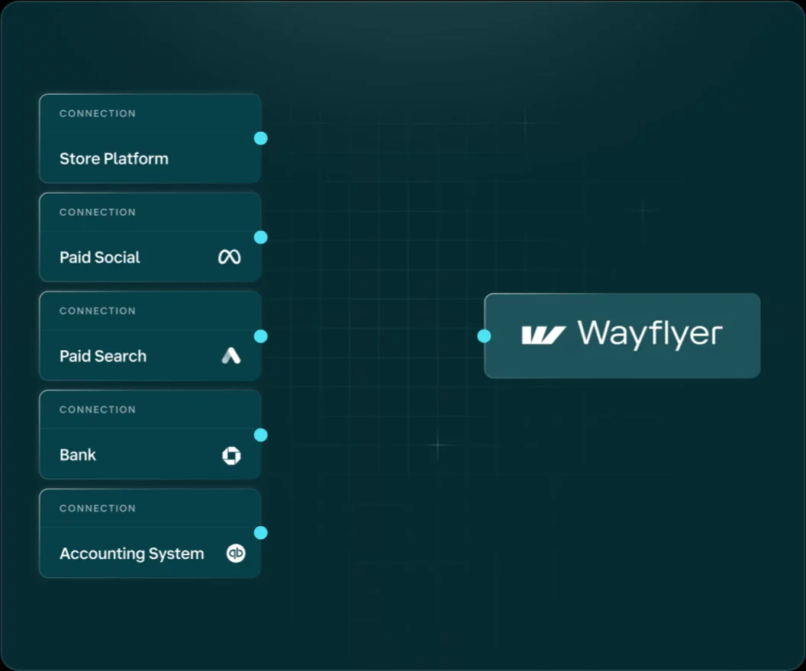Image resolution: width=806 pixels, height=671 pixels.
Task: Click the Store Platform label
Action: tap(114, 159)
